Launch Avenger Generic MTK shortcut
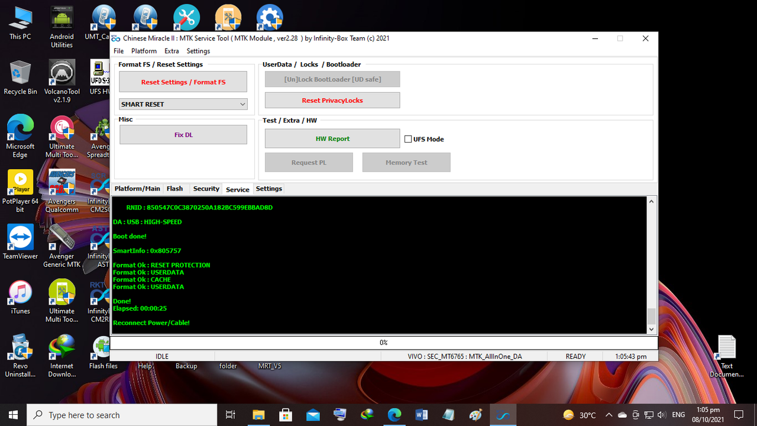757x426 pixels. (62, 246)
